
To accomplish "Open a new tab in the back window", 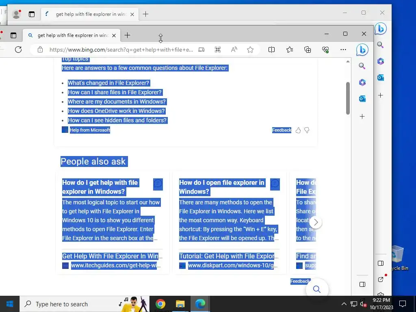I will coord(146,14).
